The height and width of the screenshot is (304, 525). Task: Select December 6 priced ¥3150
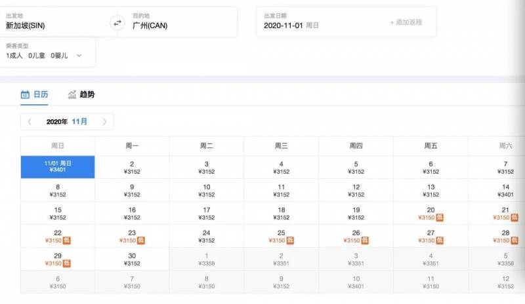(x=58, y=282)
